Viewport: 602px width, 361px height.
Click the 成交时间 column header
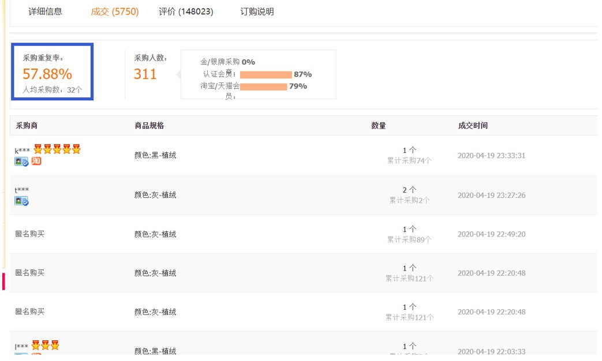472,126
